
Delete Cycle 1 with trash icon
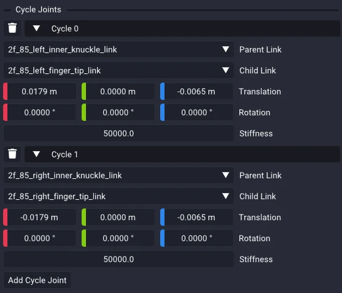[x=12, y=154]
